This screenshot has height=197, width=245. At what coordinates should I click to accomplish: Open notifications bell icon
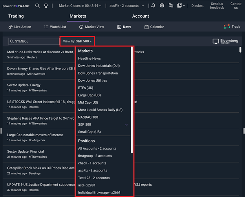pyautogui.click(x=153, y=5)
